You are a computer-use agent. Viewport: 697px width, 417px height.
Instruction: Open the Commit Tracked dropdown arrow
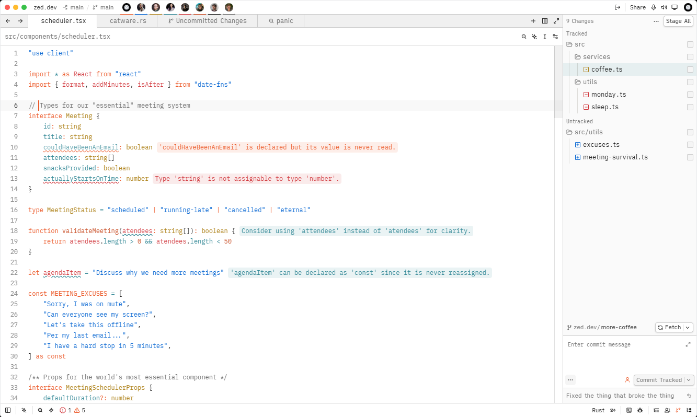coord(689,380)
